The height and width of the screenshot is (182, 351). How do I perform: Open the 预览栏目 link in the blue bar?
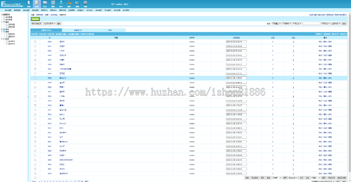pos(344,34)
